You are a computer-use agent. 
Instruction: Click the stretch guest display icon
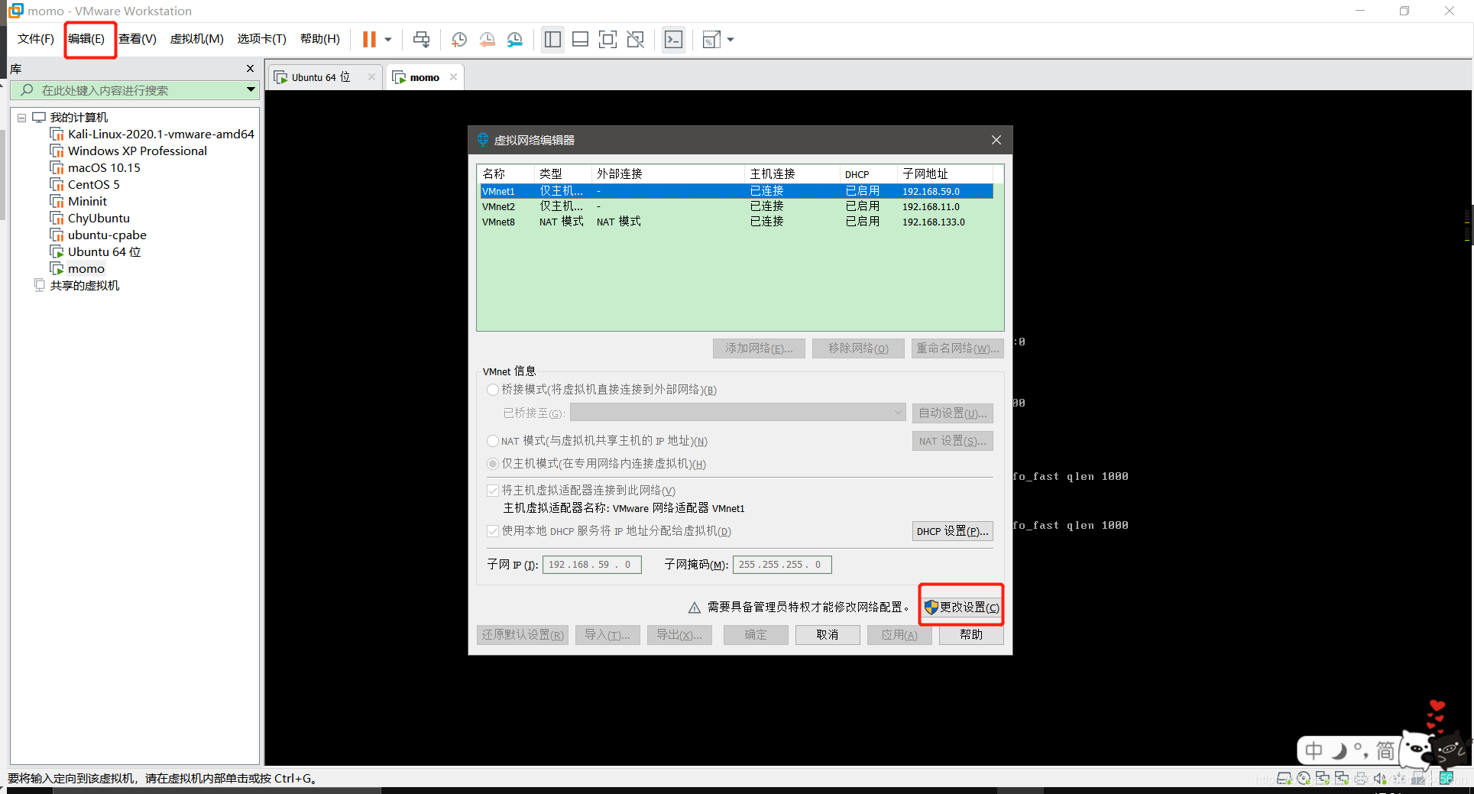(x=711, y=40)
